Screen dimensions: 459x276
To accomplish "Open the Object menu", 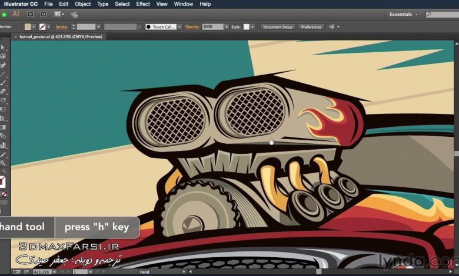I will (83, 4).
